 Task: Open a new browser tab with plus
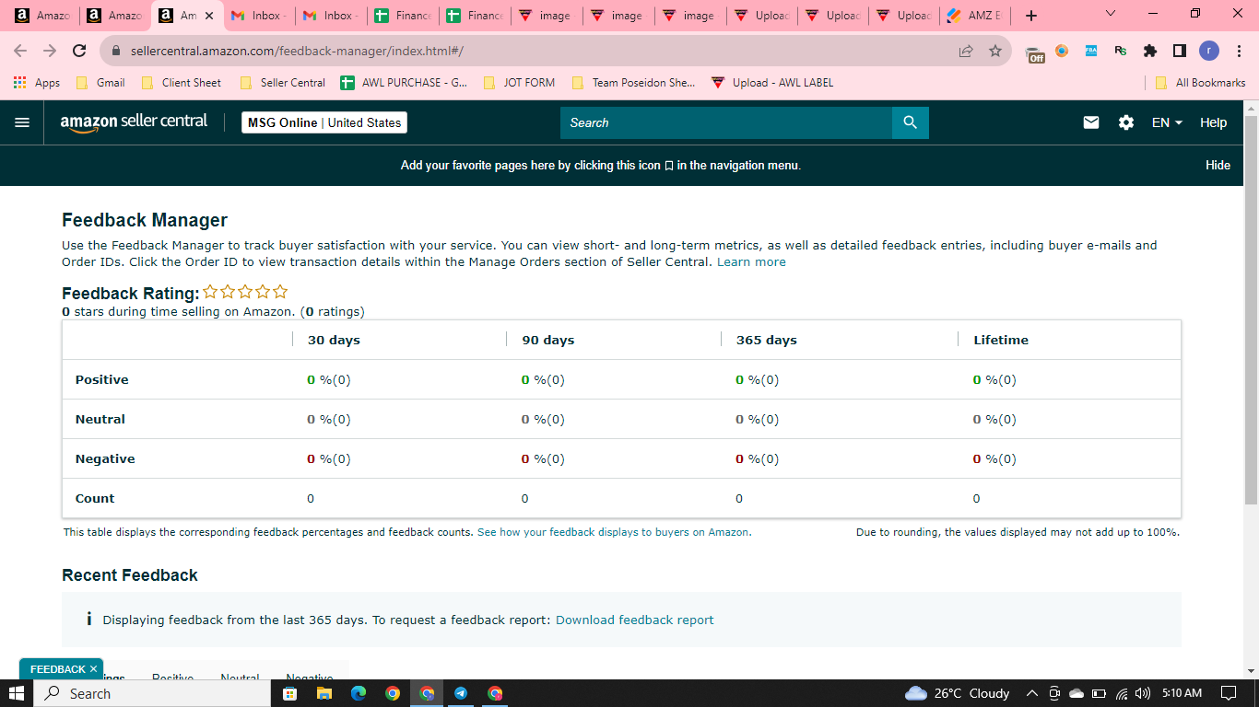tap(1031, 16)
